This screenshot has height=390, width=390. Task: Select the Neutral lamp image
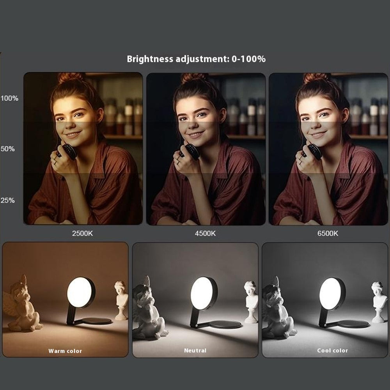tap(195, 300)
